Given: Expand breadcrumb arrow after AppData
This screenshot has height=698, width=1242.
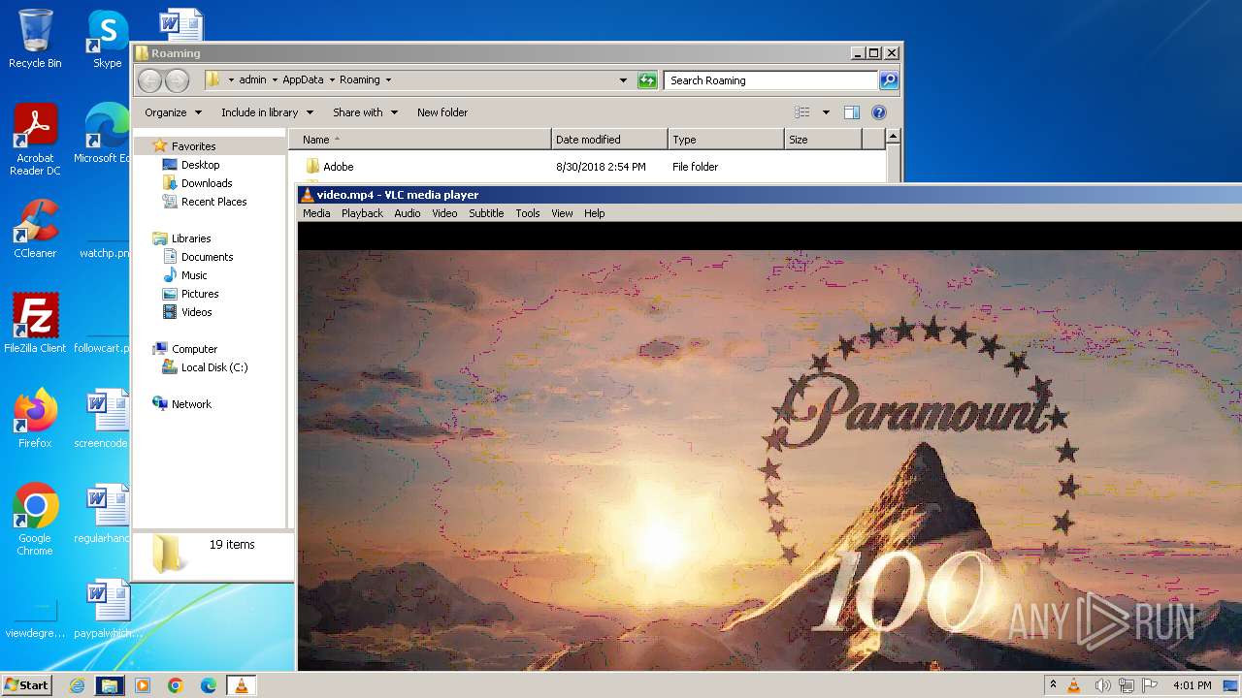Looking at the screenshot, I should [332, 80].
